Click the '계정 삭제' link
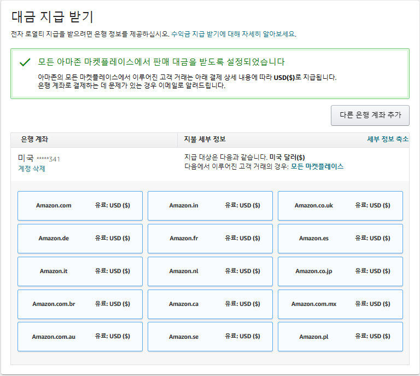The image size is (420, 376). [x=32, y=169]
